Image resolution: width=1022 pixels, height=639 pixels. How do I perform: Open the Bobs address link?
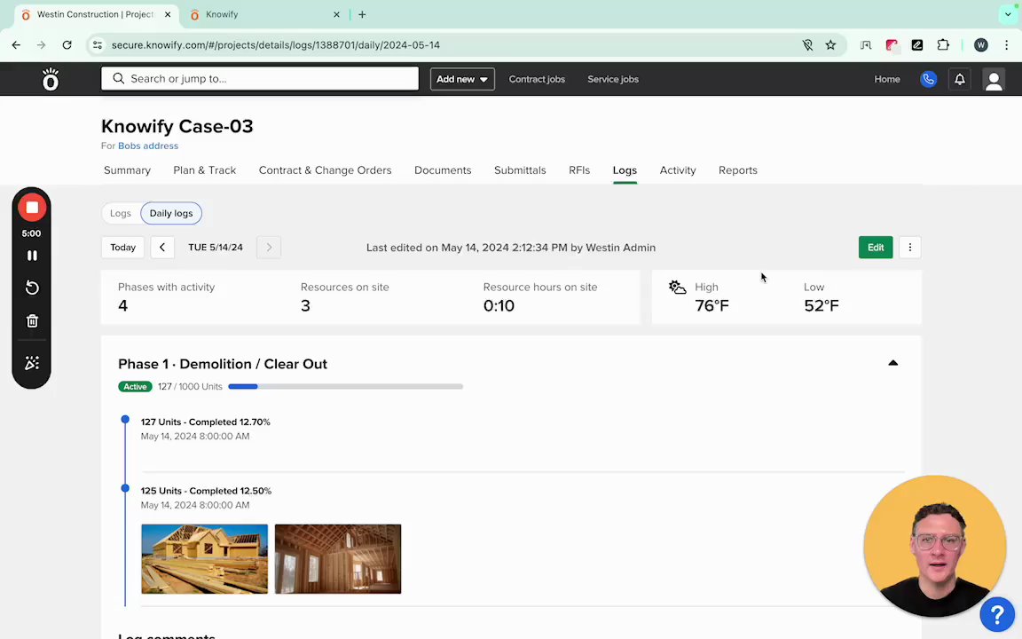pyautogui.click(x=148, y=146)
